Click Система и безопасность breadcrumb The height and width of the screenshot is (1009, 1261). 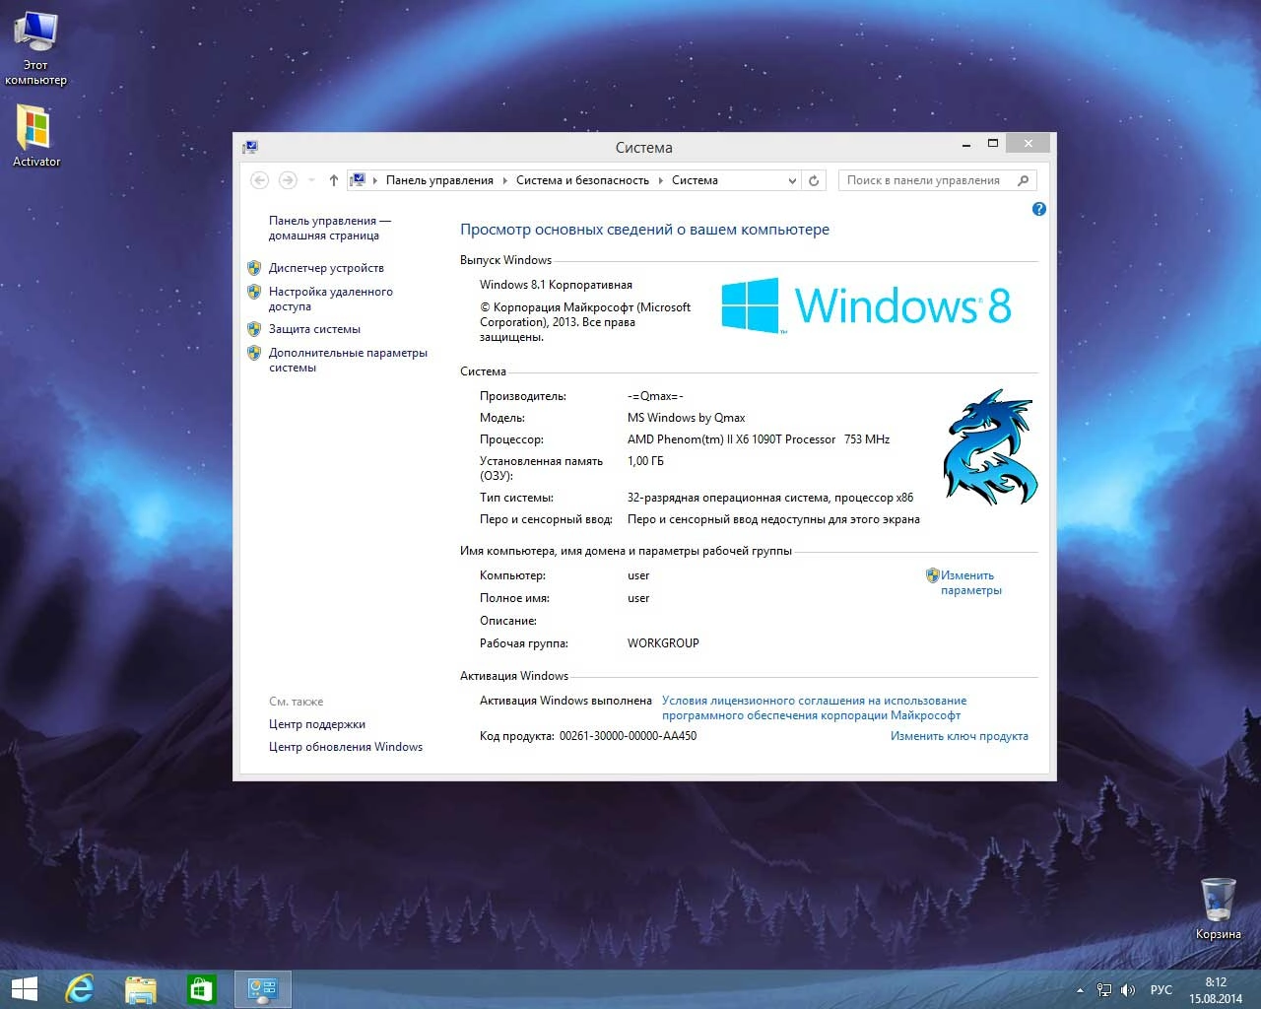tap(582, 180)
